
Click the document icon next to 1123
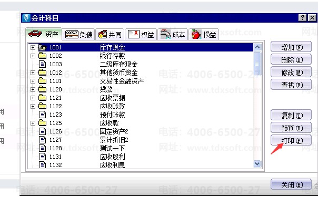(x=42, y=115)
